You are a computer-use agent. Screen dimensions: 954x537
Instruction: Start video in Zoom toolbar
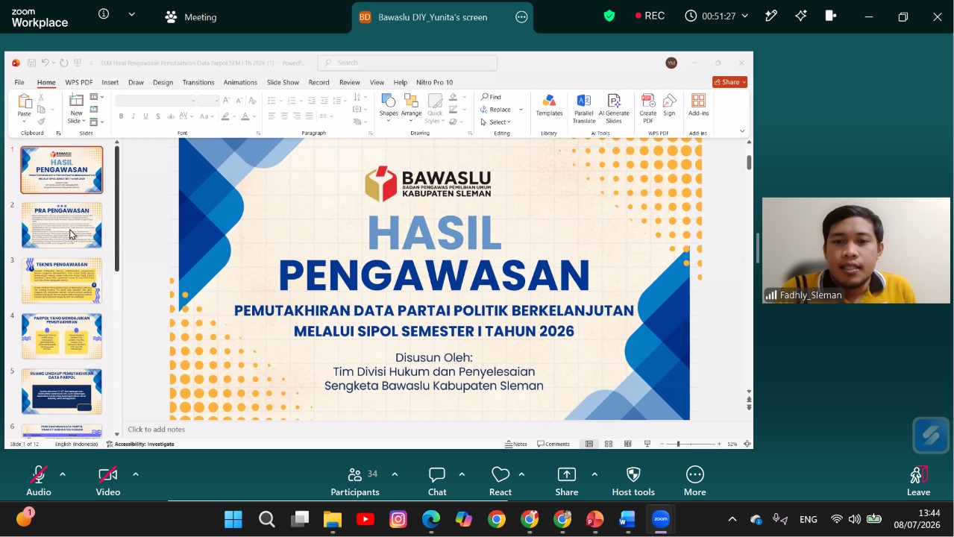[x=108, y=481]
